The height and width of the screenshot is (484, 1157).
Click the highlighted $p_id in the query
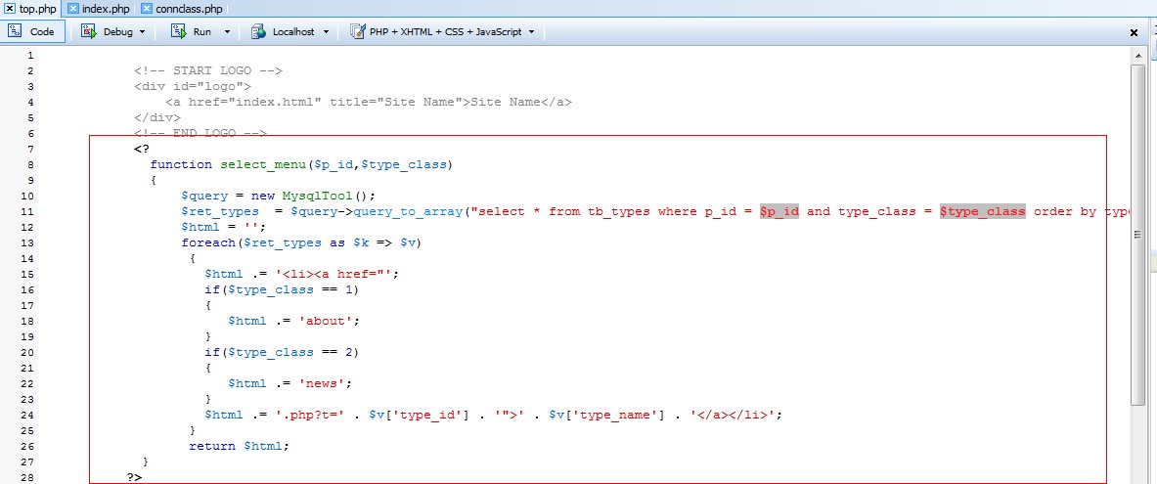click(779, 211)
